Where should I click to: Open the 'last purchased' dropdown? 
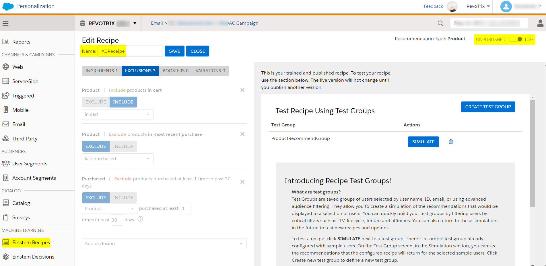click(x=118, y=159)
